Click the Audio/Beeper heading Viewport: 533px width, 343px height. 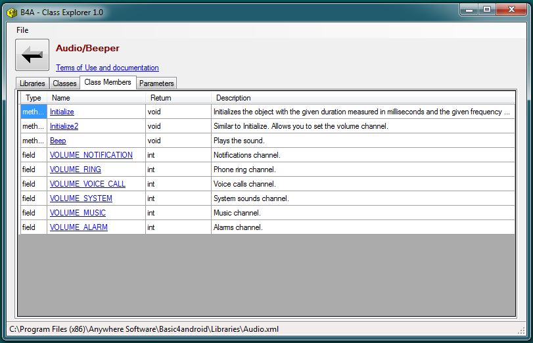(x=87, y=48)
